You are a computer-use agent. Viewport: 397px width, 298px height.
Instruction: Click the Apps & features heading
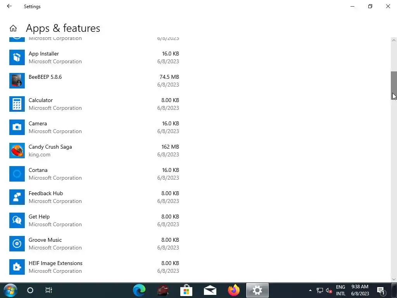click(63, 28)
